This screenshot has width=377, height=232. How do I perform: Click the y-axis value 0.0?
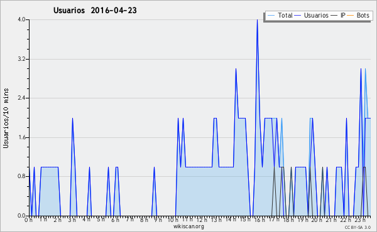pyautogui.click(x=21, y=216)
